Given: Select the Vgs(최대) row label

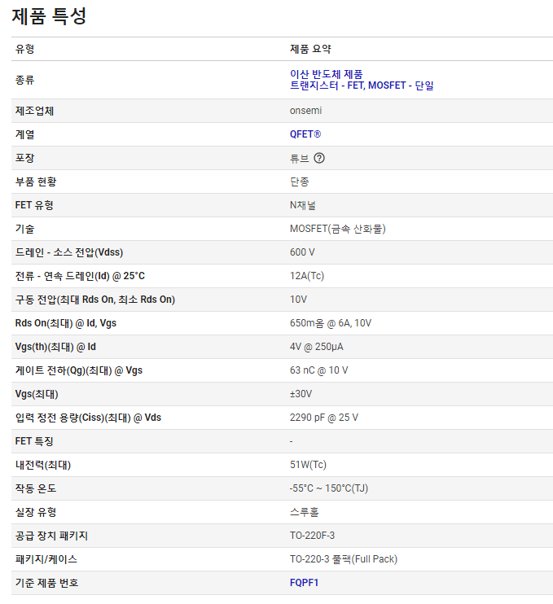Looking at the screenshot, I should point(37,394).
